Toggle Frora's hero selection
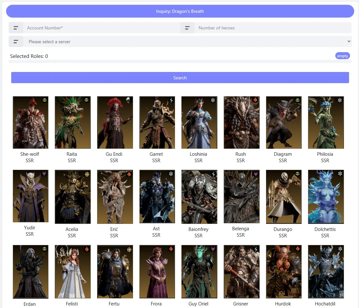Image resolution: width=359 pixels, height=308 pixels. [x=157, y=272]
